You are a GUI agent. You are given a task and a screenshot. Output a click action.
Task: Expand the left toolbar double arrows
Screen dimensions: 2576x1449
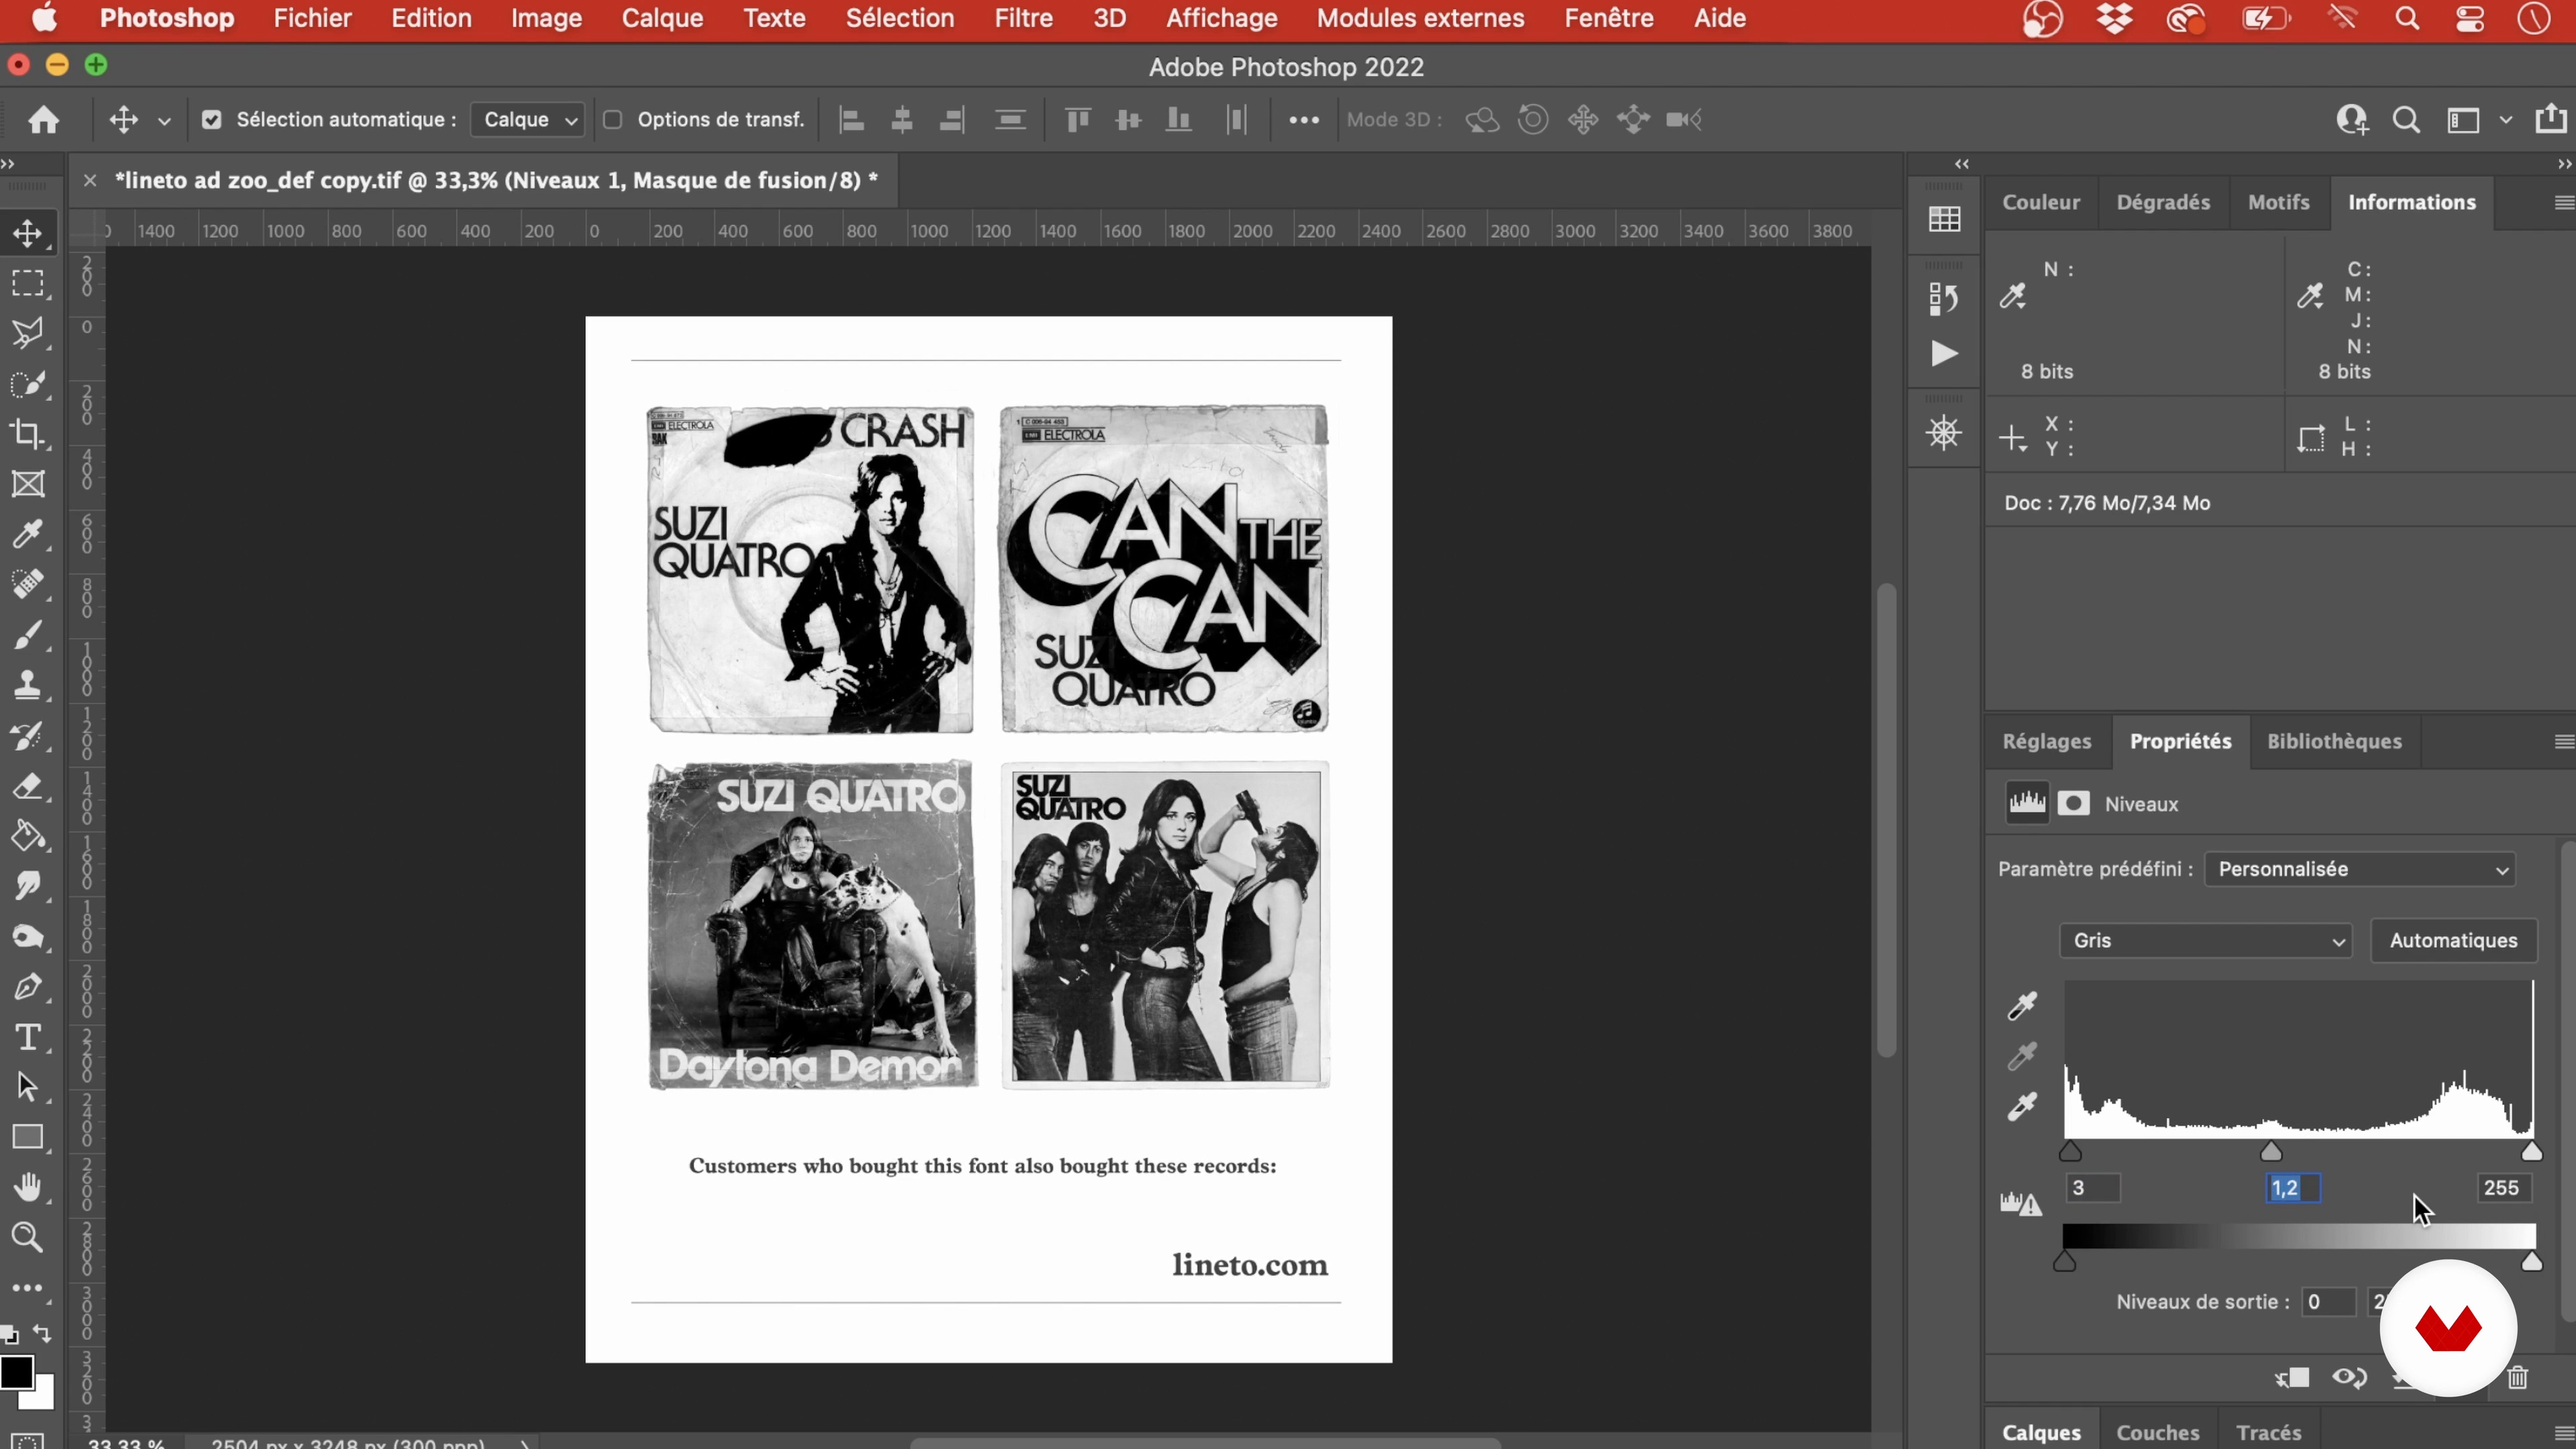click(8, 164)
